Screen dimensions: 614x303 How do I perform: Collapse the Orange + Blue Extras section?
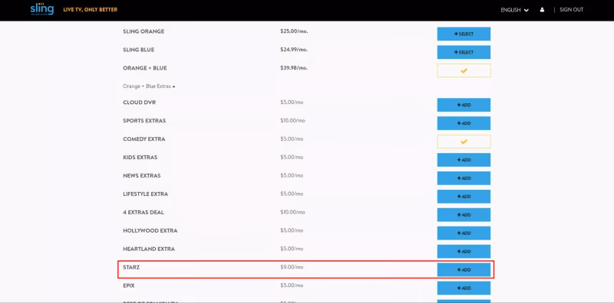(x=149, y=86)
